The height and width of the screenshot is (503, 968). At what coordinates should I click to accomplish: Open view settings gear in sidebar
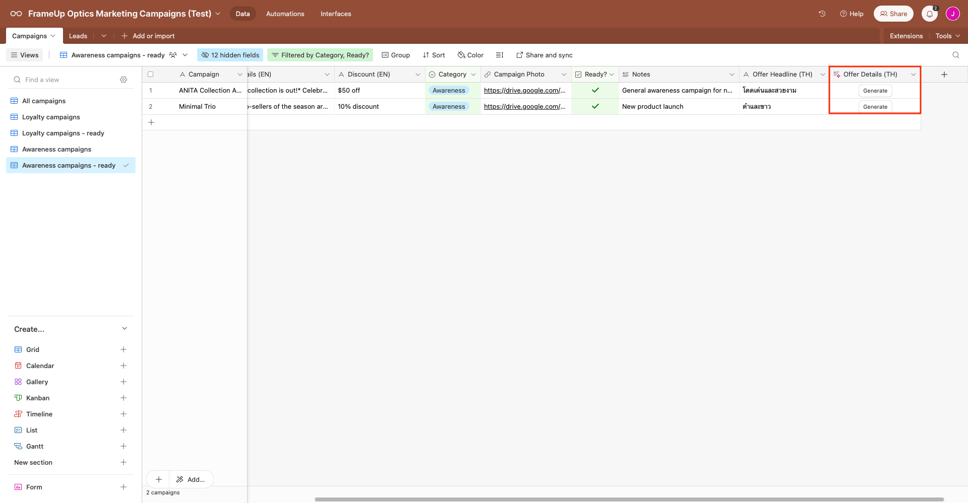click(124, 80)
